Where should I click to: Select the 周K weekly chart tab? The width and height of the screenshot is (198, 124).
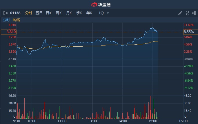59,13
